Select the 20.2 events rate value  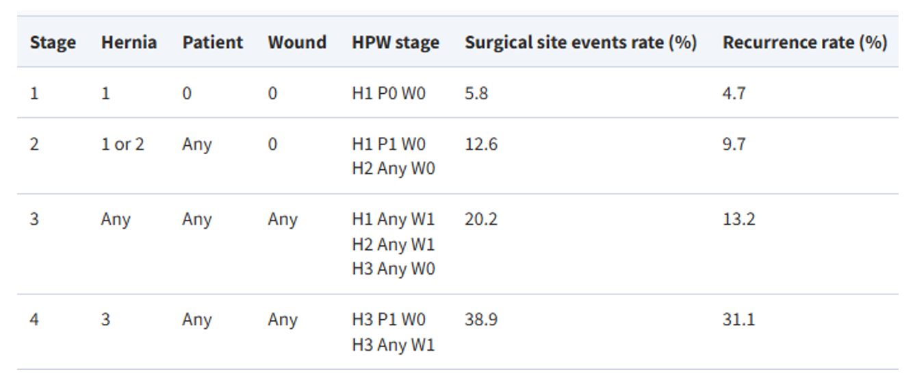480,220
